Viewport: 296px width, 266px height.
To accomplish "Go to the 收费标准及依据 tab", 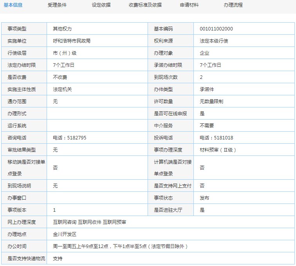I will (145, 5).
